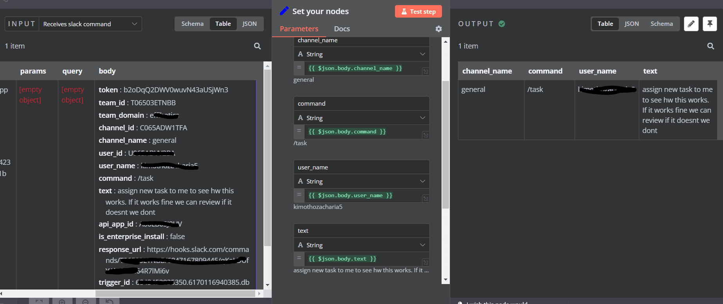This screenshot has height=304, width=723.
Task: Click the user_name field name input
Action: point(361,167)
